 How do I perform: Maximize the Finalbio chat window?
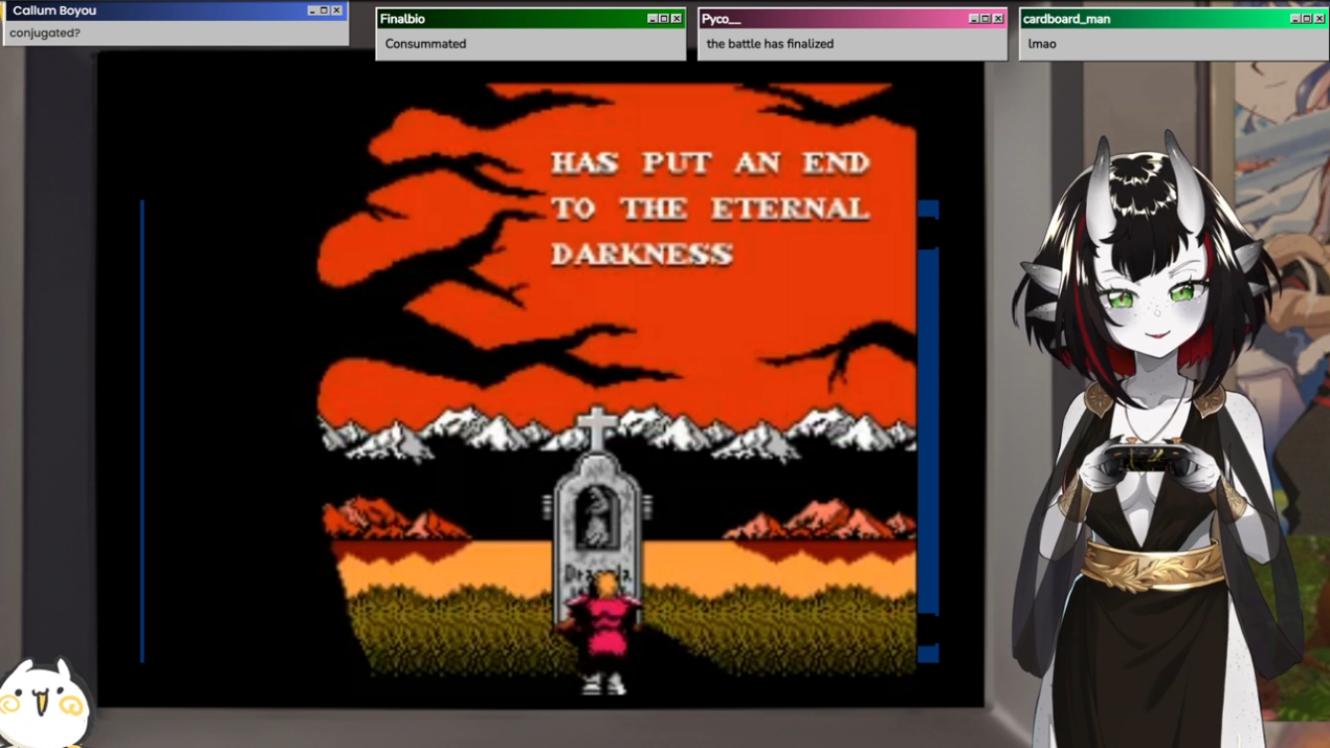(x=664, y=19)
